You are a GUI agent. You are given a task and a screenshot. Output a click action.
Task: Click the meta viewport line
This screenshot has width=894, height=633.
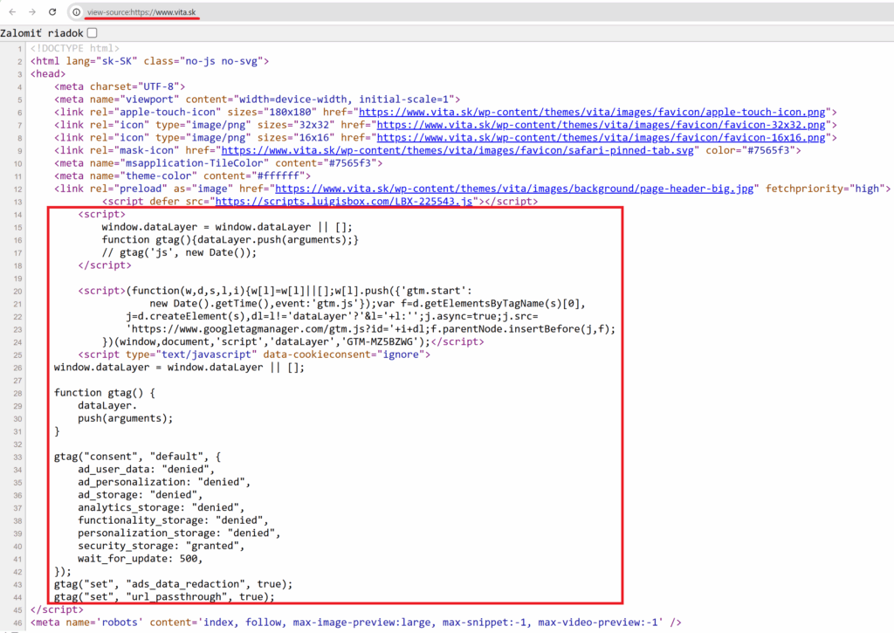(258, 100)
